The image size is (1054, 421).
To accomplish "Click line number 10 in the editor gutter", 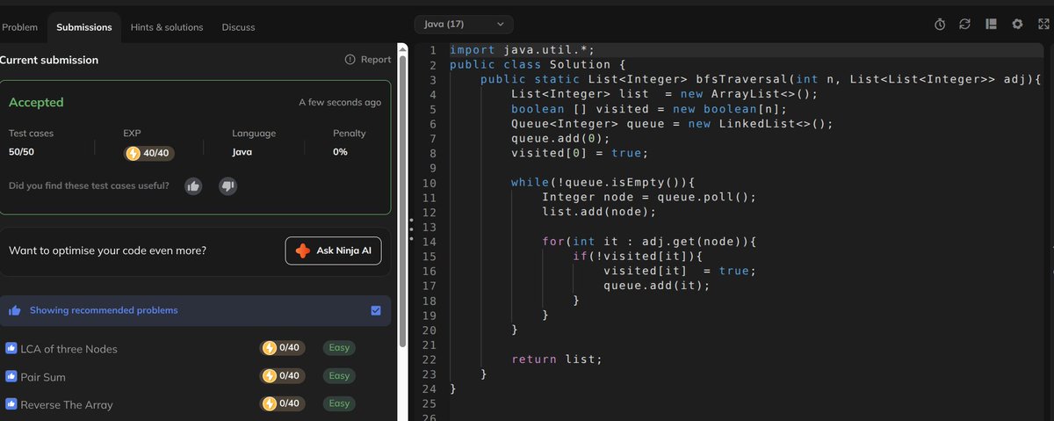I will pos(430,183).
